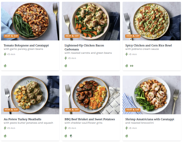Click the BBQ Beef Brisket meal photo
The image size is (183, 144).
click(91, 95)
